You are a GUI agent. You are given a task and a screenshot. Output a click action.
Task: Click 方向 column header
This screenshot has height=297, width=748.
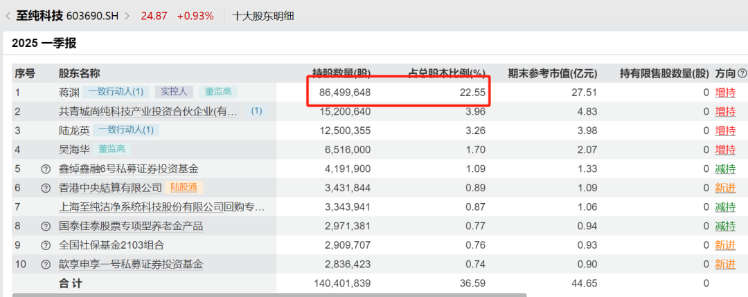pyautogui.click(x=725, y=73)
